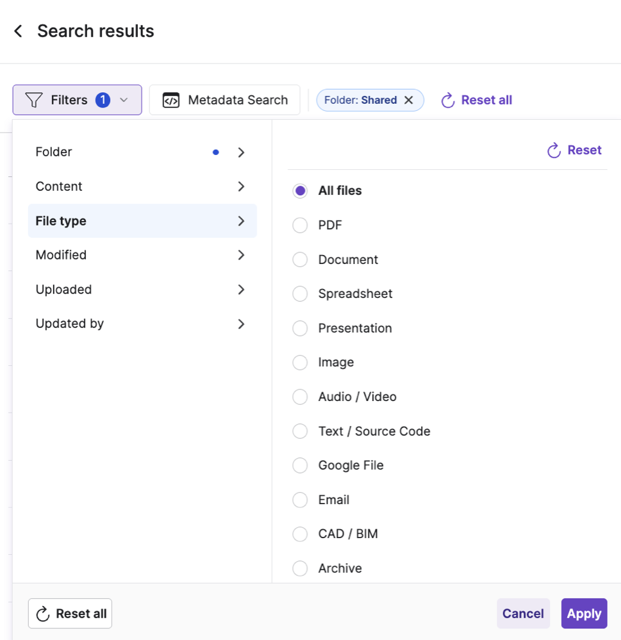
Task: Open the Modified filter category
Action: coord(142,255)
